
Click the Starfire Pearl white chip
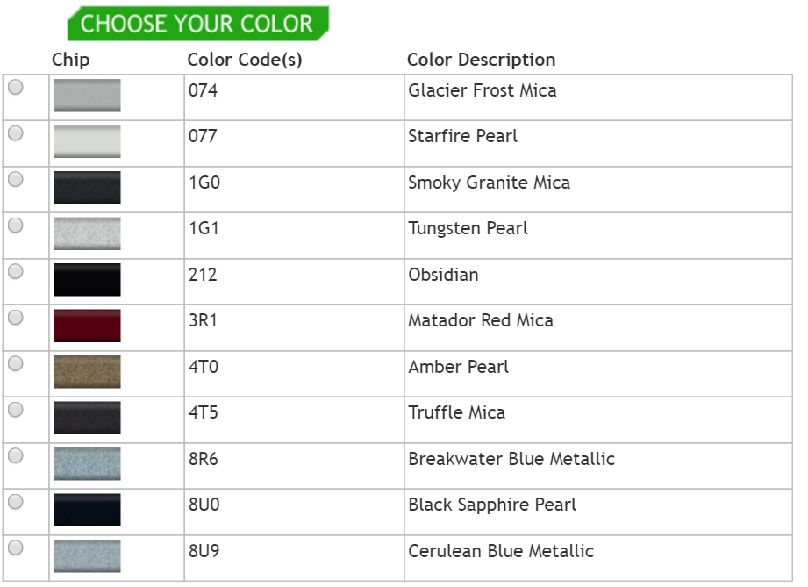point(87,141)
